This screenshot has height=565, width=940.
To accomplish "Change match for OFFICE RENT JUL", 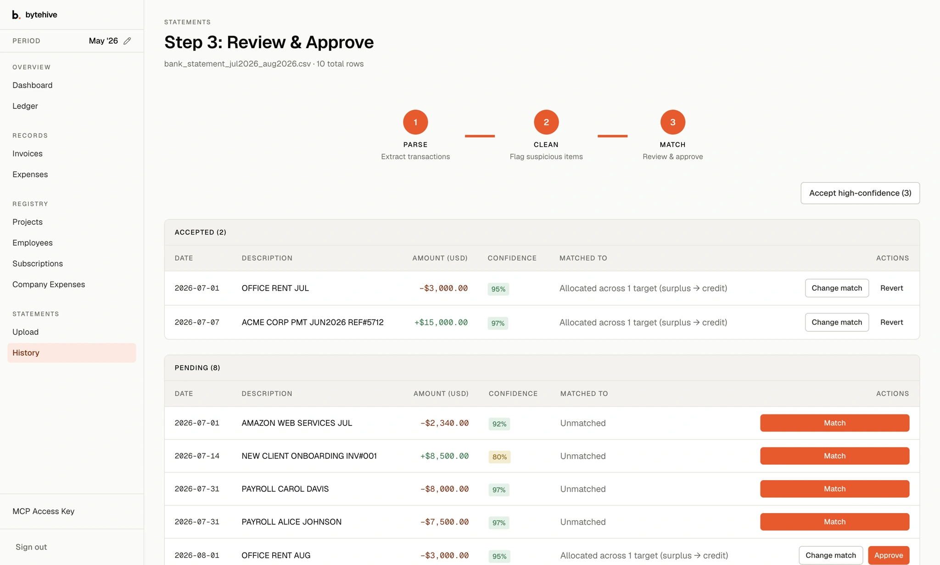I will pos(837,288).
